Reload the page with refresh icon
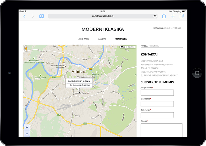This screenshot has width=206, height=146. coord(155,16)
